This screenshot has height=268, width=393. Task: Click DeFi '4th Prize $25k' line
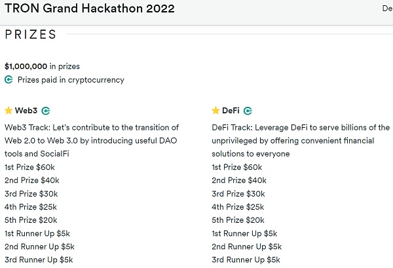point(238,207)
